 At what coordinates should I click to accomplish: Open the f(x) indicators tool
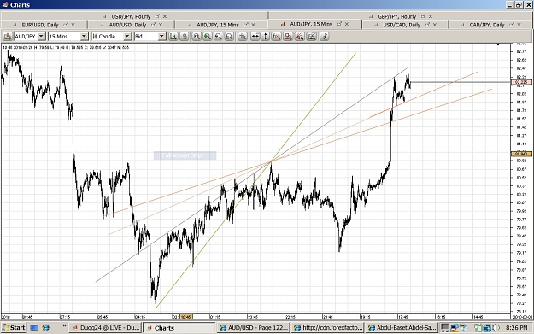tap(277, 37)
